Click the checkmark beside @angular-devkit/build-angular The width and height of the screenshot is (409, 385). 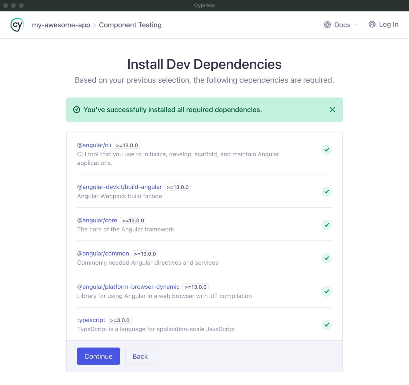[x=327, y=192]
